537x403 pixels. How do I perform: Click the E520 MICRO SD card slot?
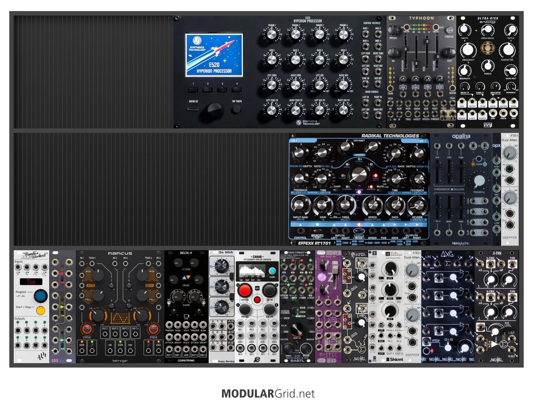pyautogui.click(x=194, y=109)
